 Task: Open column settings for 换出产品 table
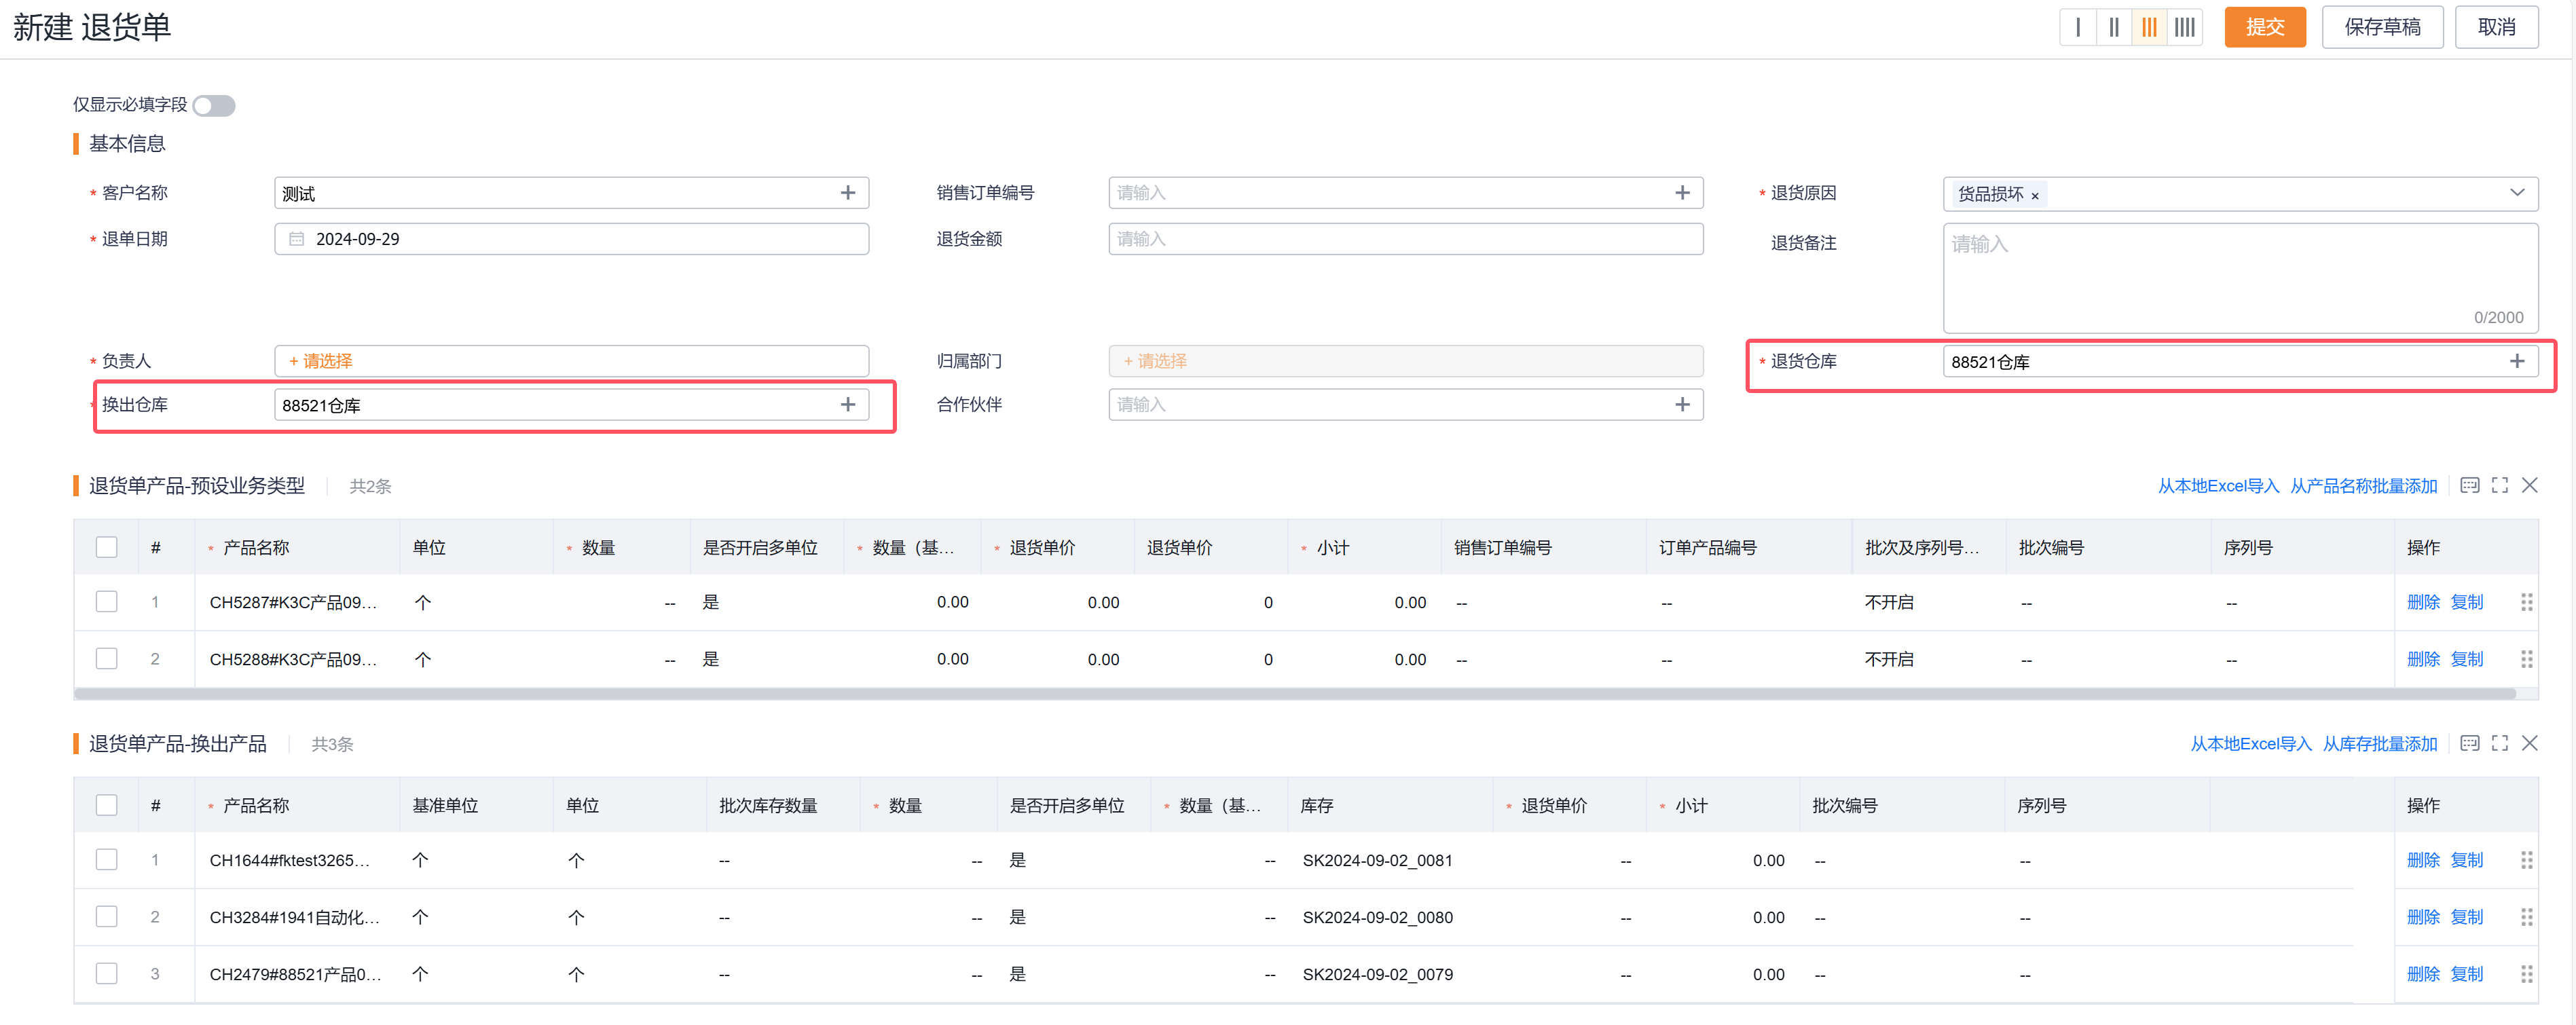coord(2469,743)
